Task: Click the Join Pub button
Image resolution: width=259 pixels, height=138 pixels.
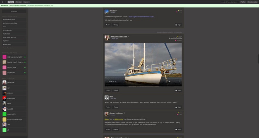Action: 14,11
